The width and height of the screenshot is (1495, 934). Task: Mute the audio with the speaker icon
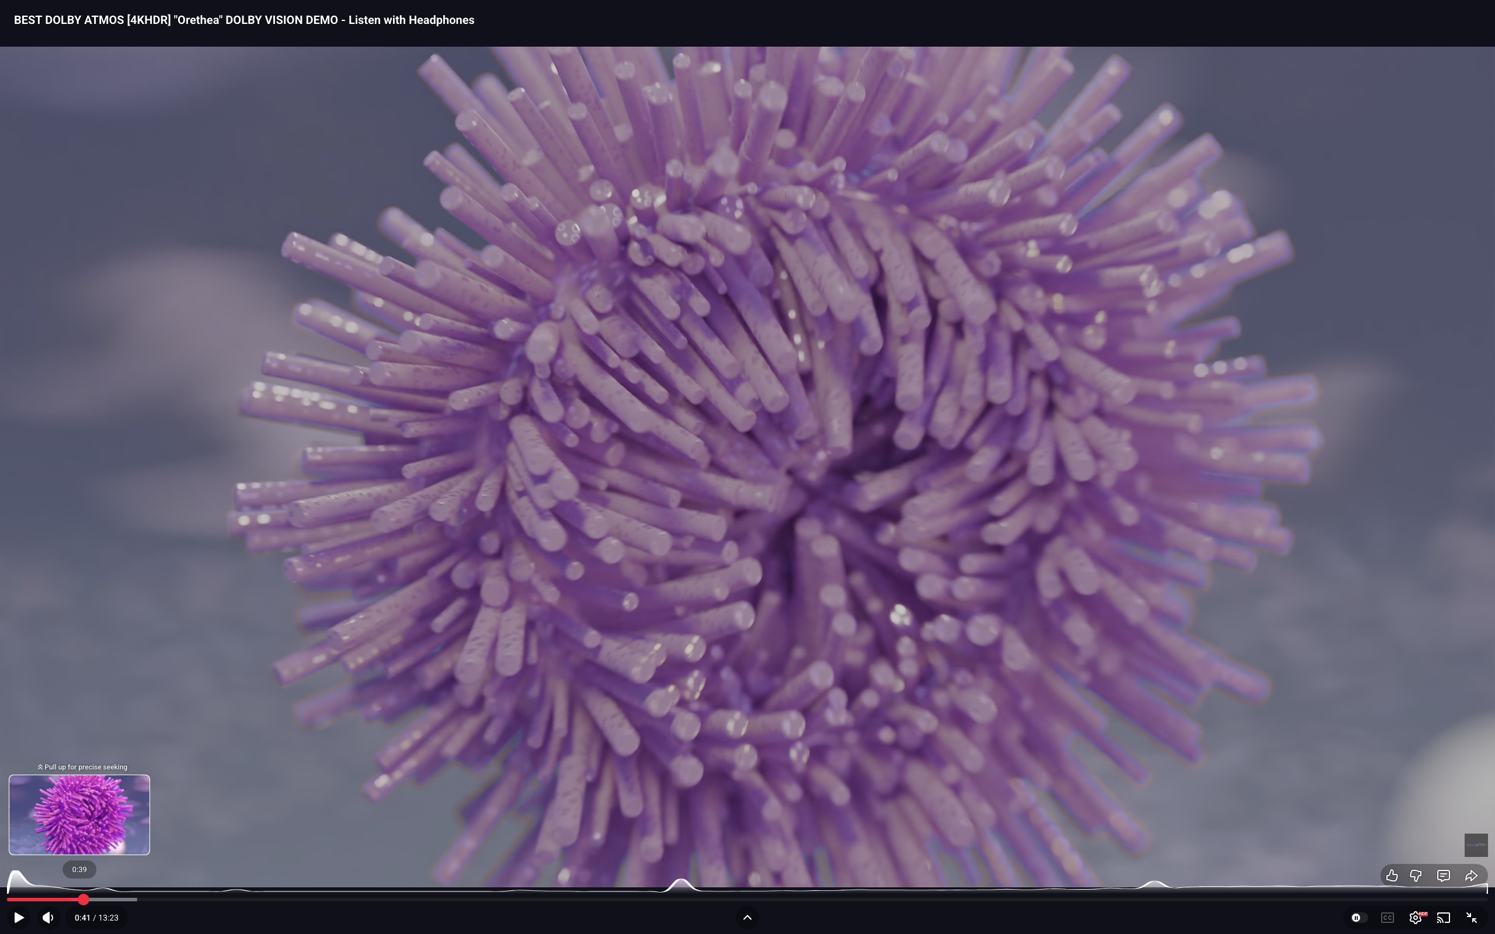(x=48, y=917)
